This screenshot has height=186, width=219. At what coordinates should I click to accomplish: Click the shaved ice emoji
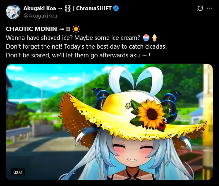pos(146,38)
